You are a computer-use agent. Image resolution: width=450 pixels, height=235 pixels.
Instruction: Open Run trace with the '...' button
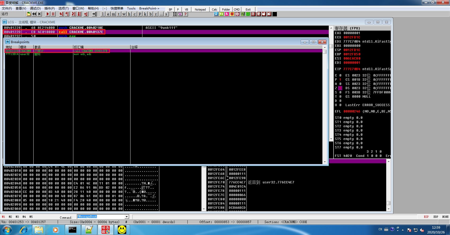161,14
